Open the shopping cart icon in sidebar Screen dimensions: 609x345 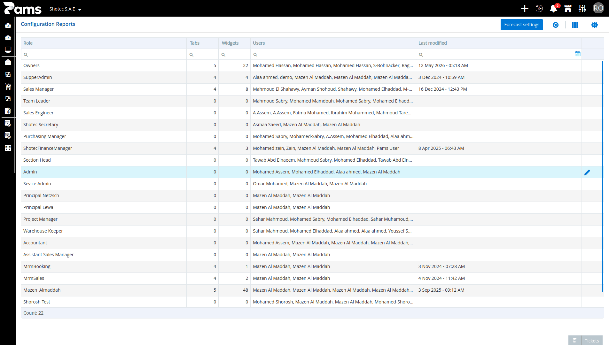8,87
